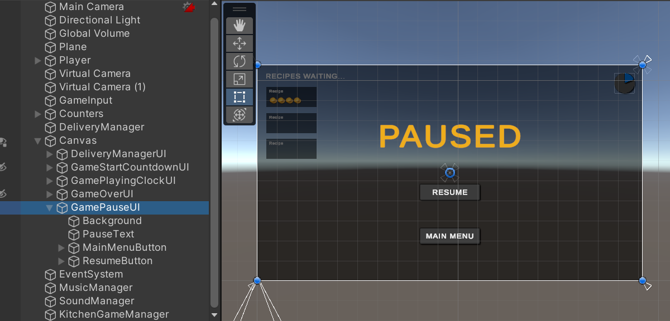Expand Counters in the hierarchy

point(37,114)
